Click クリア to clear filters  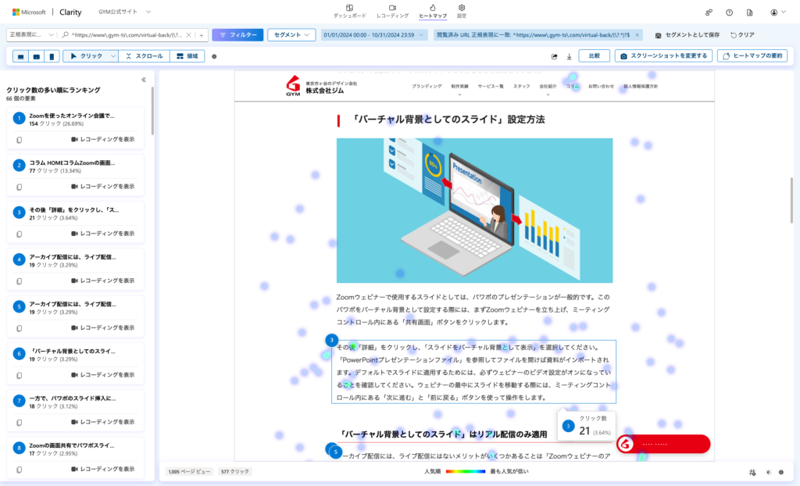[x=742, y=34]
